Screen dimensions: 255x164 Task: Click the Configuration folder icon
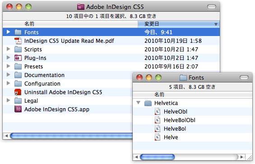click(18, 84)
